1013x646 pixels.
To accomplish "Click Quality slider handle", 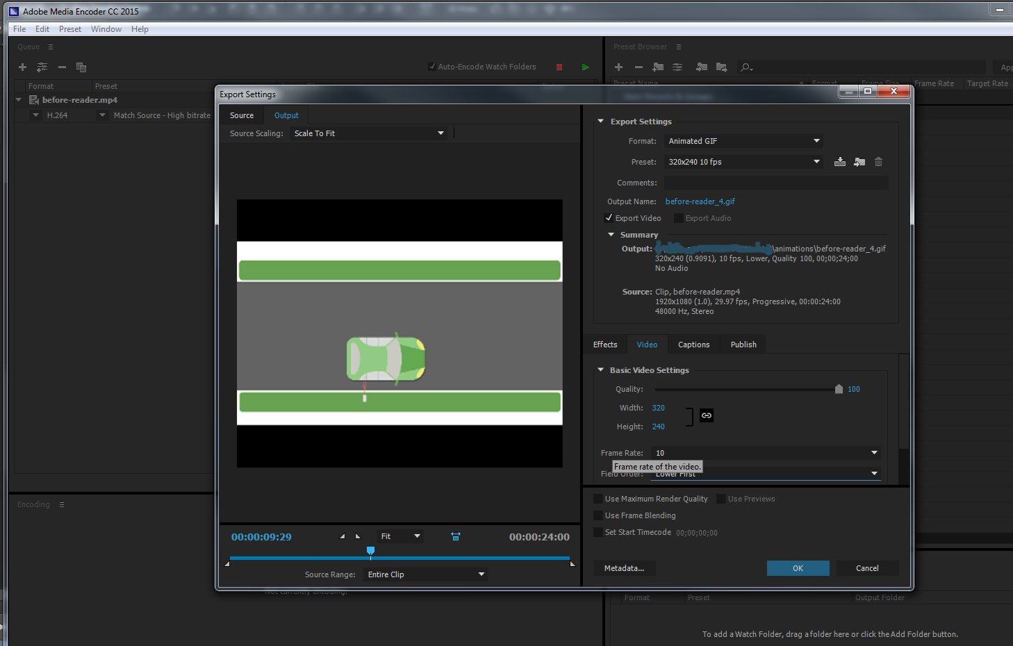I will pyautogui.click(x=839, y=389).
